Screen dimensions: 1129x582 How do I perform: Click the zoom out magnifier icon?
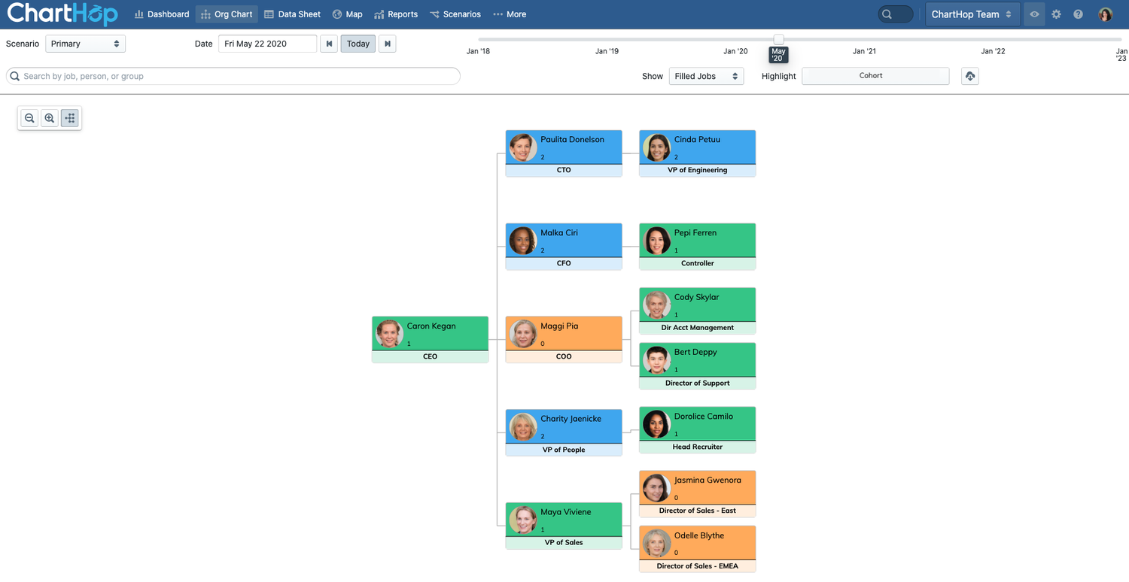tap(29, 118)
